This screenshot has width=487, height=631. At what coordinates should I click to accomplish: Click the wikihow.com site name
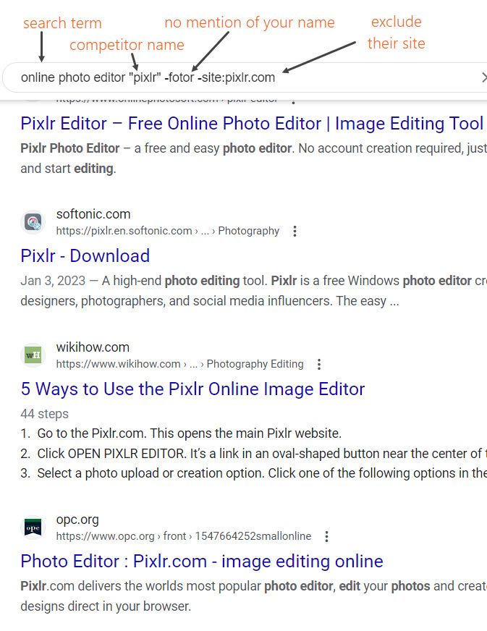click(93, 347)
